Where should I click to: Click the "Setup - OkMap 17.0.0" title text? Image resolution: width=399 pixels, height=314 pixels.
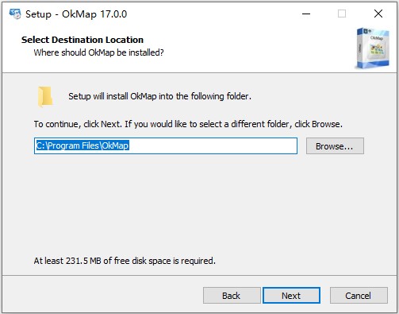pyautogui.click(x=76, y=14)
